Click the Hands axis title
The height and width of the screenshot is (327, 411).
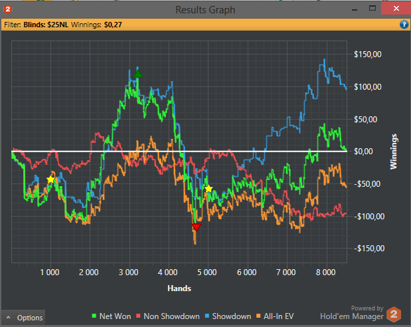point(179,288)
